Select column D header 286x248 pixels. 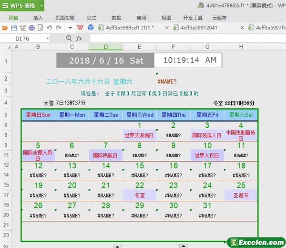click(x=106, y=47)
